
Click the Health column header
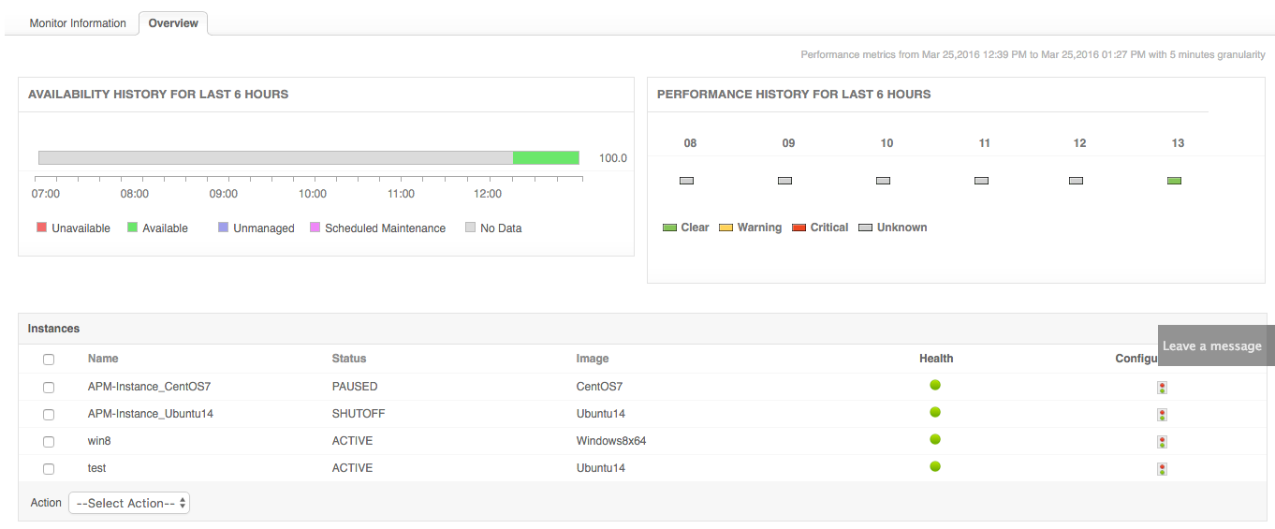pos(936,359)
